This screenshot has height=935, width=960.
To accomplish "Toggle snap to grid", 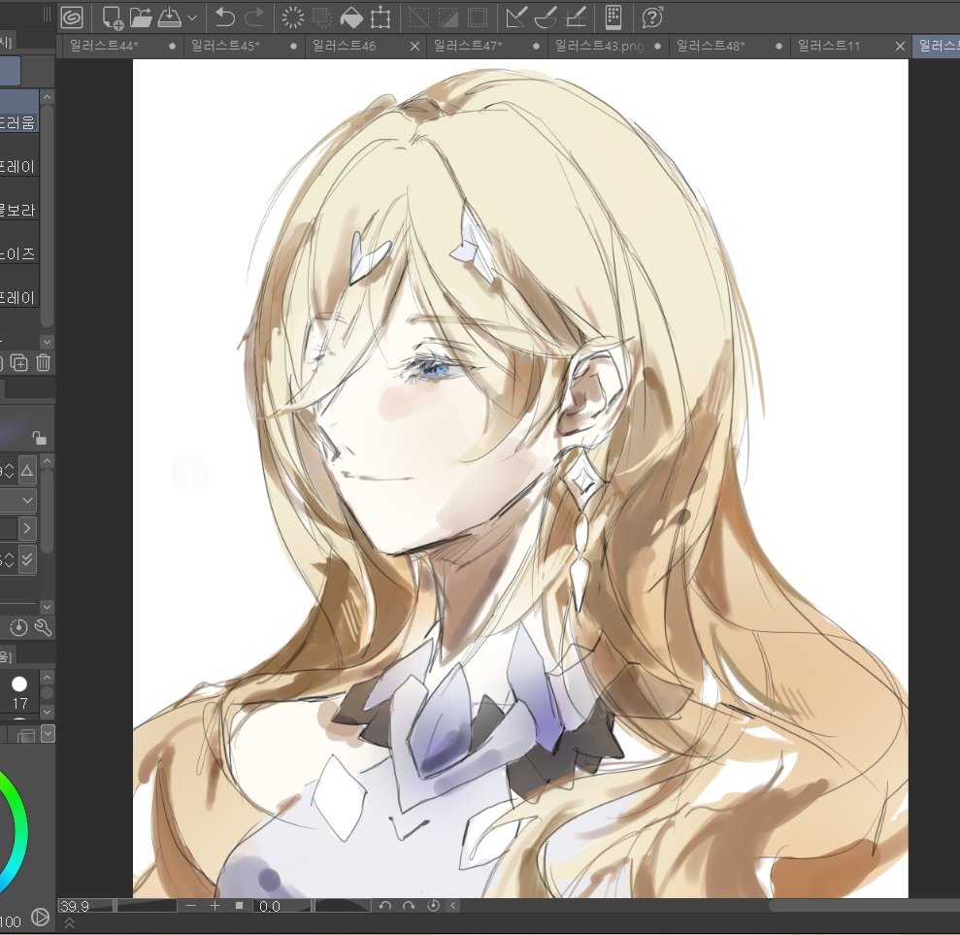I will 576,17.
